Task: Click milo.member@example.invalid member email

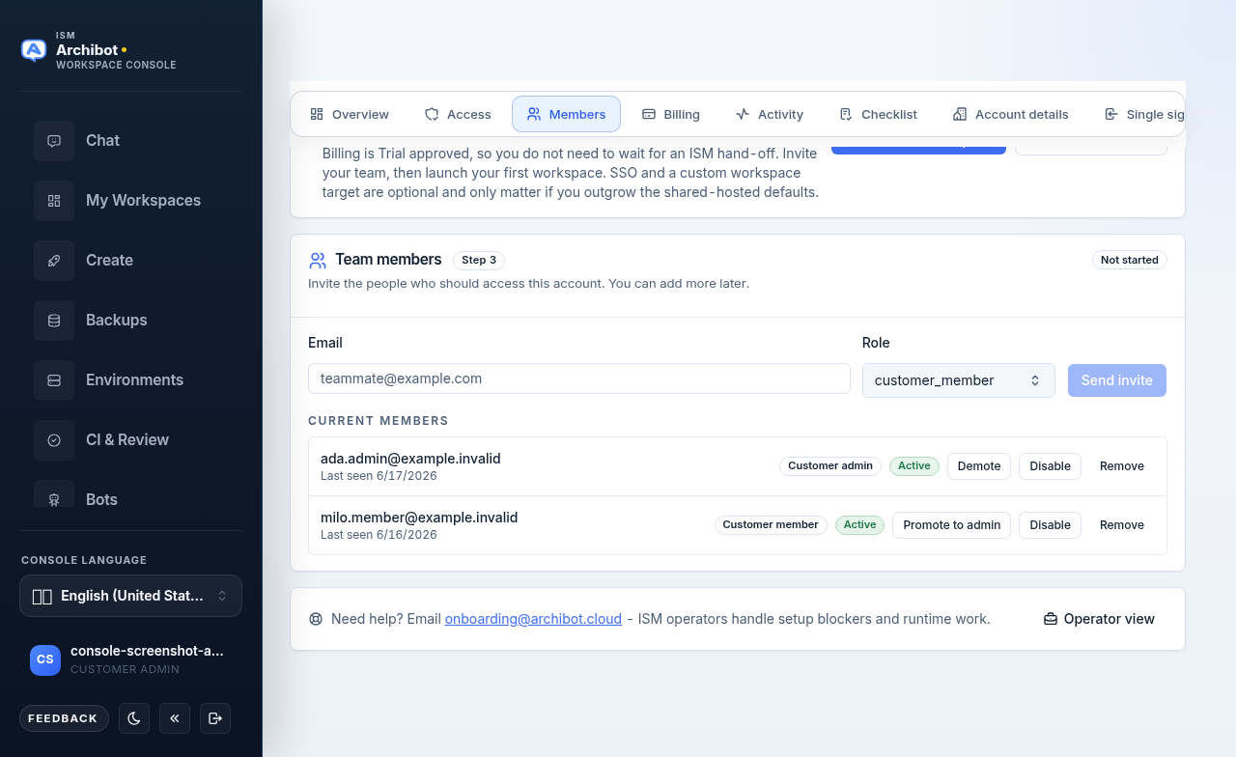Action: 419,518
